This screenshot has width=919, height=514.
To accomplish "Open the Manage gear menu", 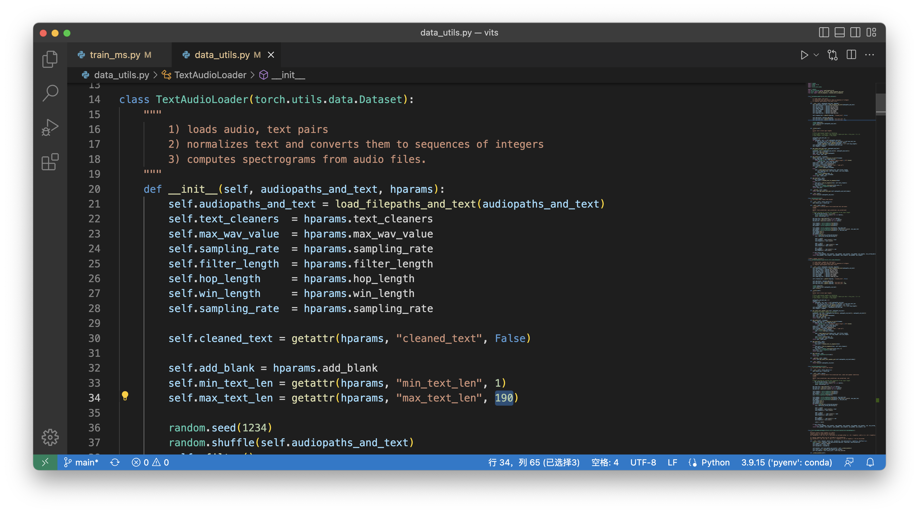I will [x=50, y=437].
